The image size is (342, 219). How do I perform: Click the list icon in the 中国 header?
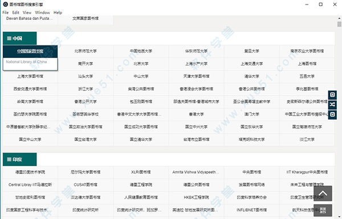tap(9, 38)
